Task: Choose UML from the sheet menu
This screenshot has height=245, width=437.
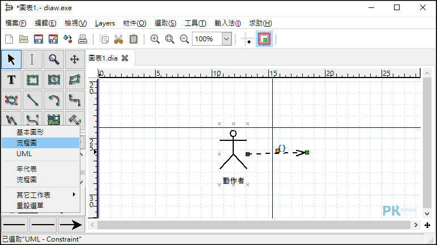Action: pyautogui.click(x=41, y=154)
